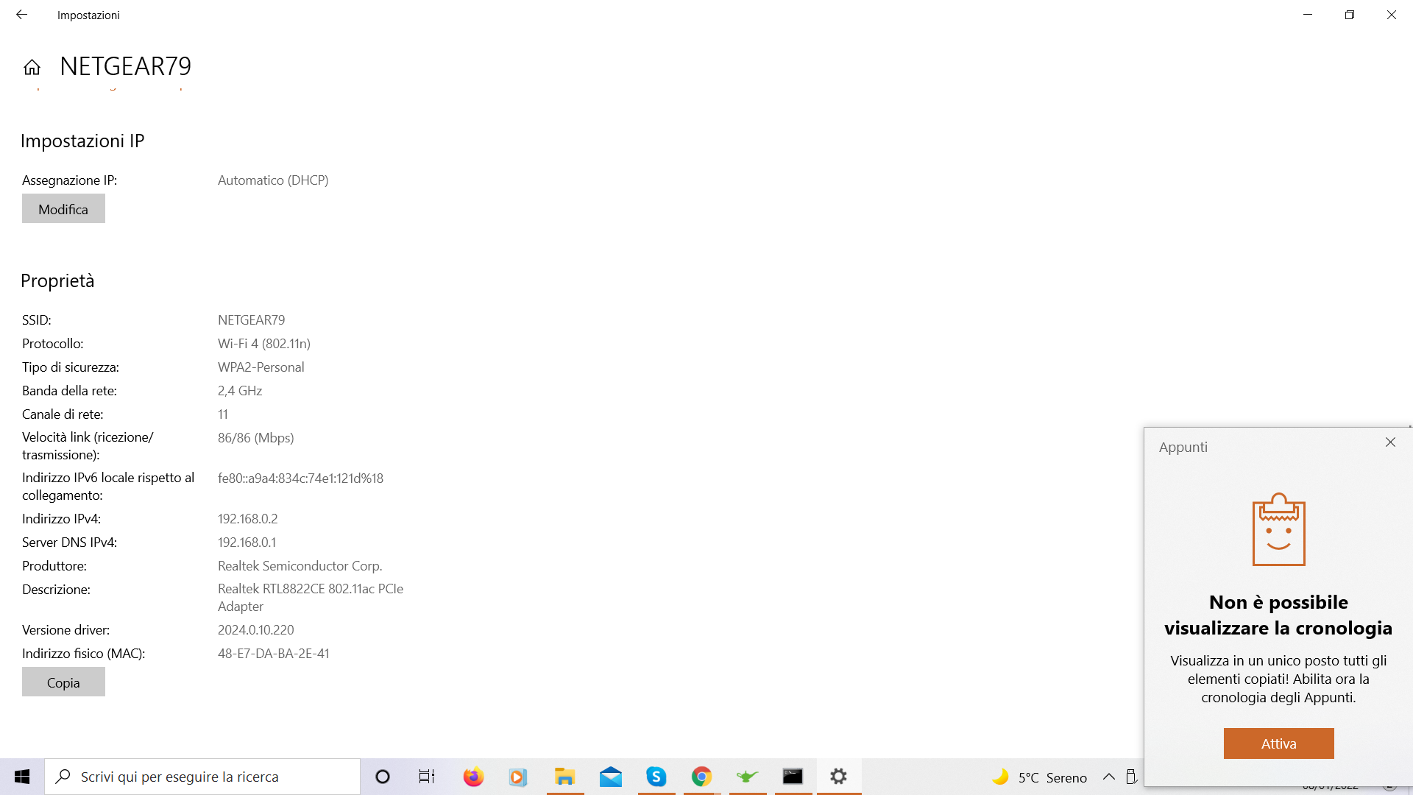Open the media player taskbar icon
The image size is (1413, 795).
point(518,777)
